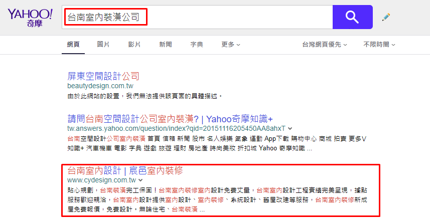Click the www.cydesign.com.tw URL

[x=102, y=180]
